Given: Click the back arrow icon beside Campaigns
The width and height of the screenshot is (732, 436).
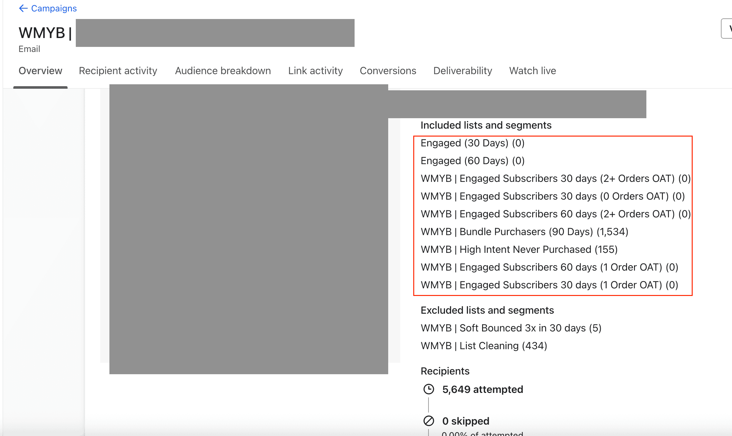Looking at the screenshot, I should coord(23,8).
